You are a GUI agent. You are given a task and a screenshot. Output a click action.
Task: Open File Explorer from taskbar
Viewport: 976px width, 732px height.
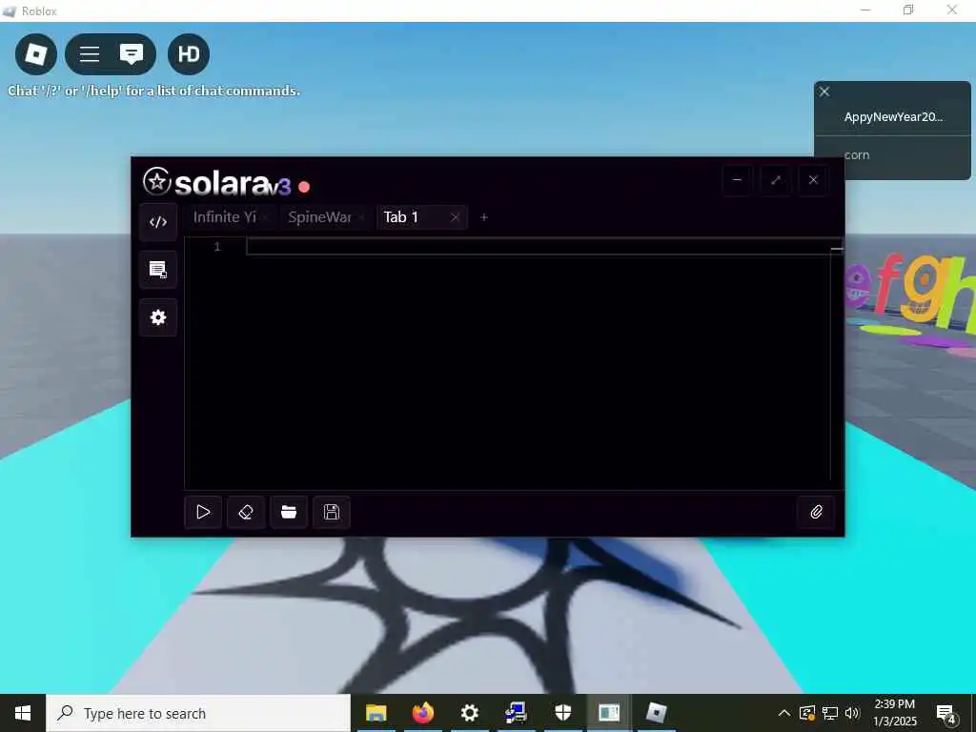[x=376, y=713]
